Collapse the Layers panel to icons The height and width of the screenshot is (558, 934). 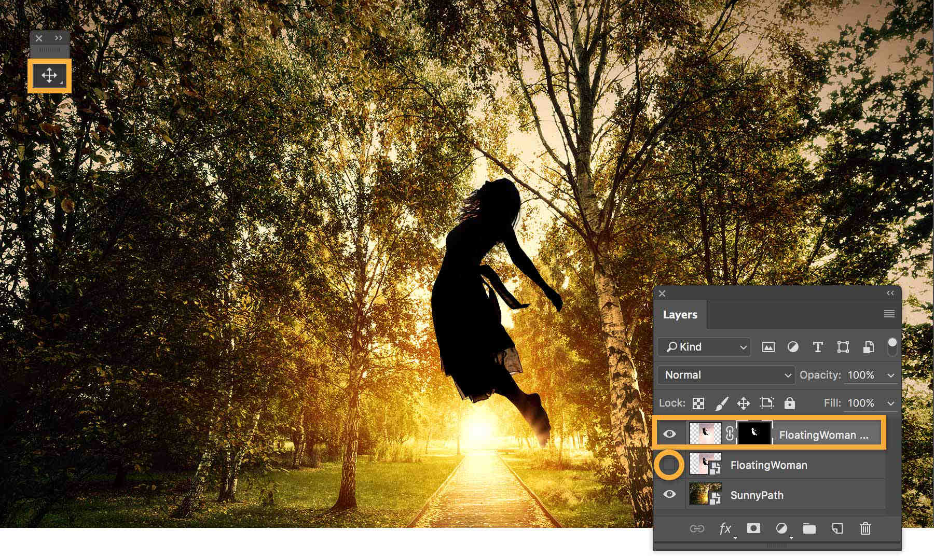tap(890, 294)
